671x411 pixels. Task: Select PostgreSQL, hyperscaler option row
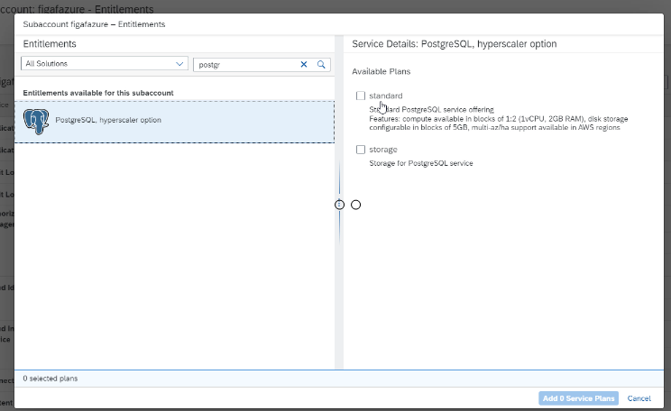(x=175, y=122)
